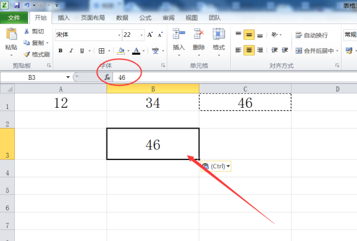Click the insert function fx icon
357x241 pixels.
click(107, 77)
